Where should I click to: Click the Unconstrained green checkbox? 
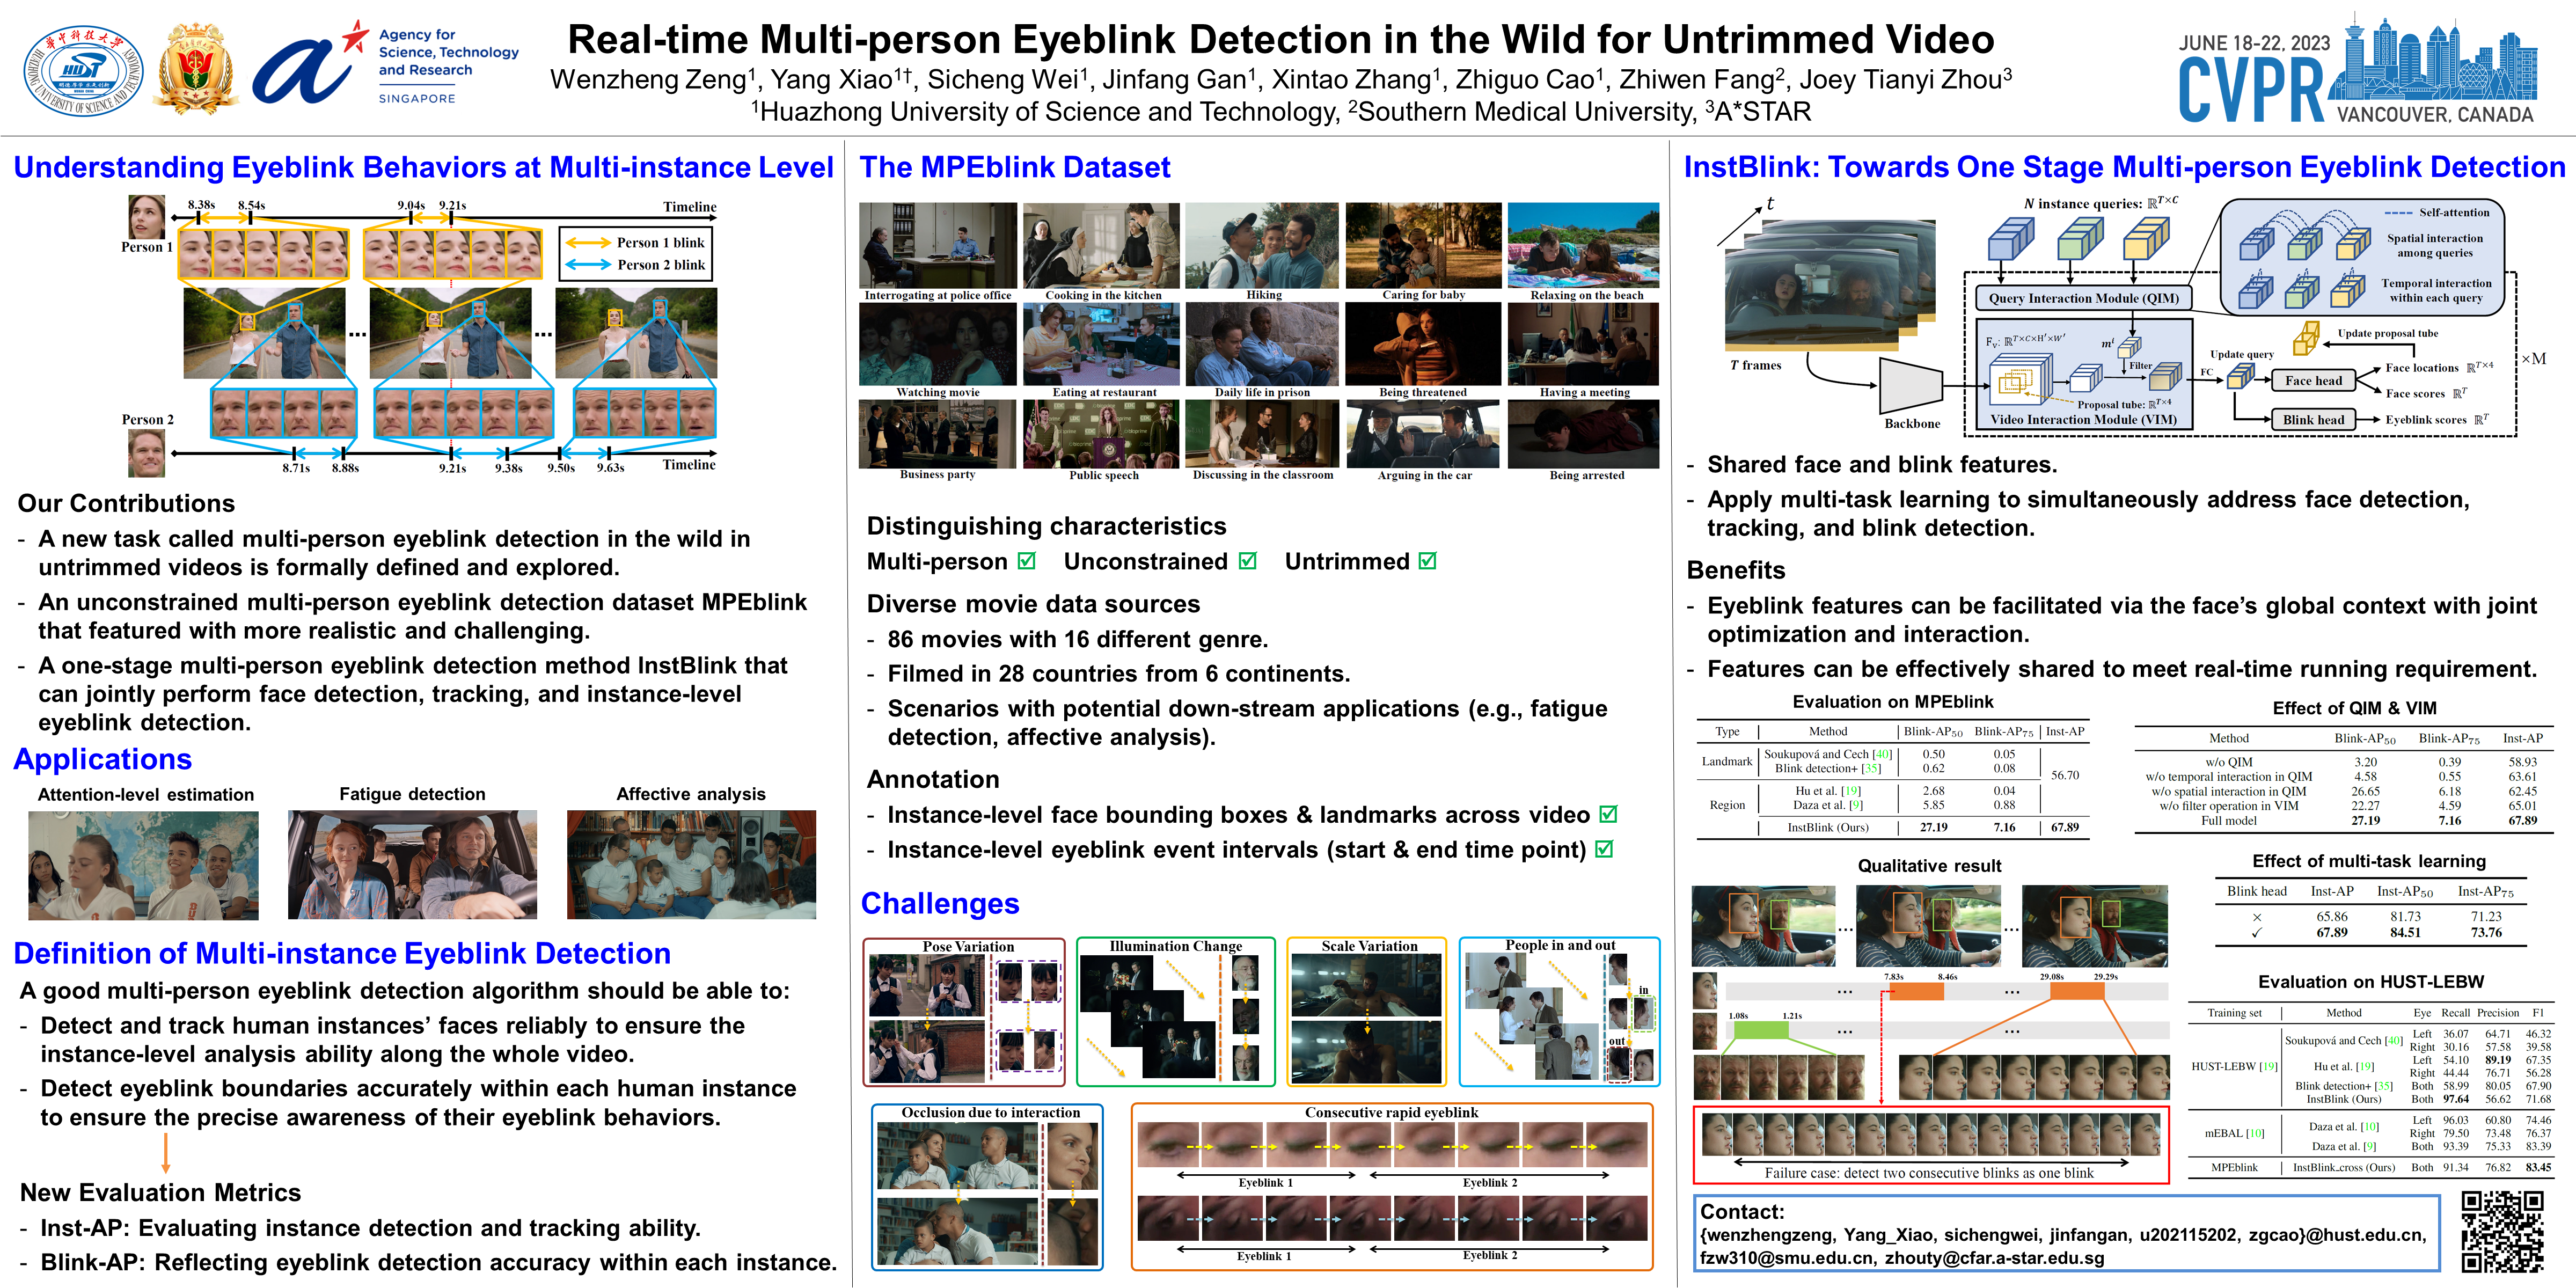click(x=1248, y=561)
